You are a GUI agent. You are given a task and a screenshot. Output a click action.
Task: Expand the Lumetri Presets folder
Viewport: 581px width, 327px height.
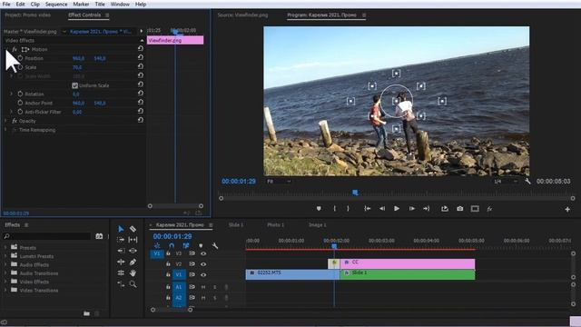[5, 256]
